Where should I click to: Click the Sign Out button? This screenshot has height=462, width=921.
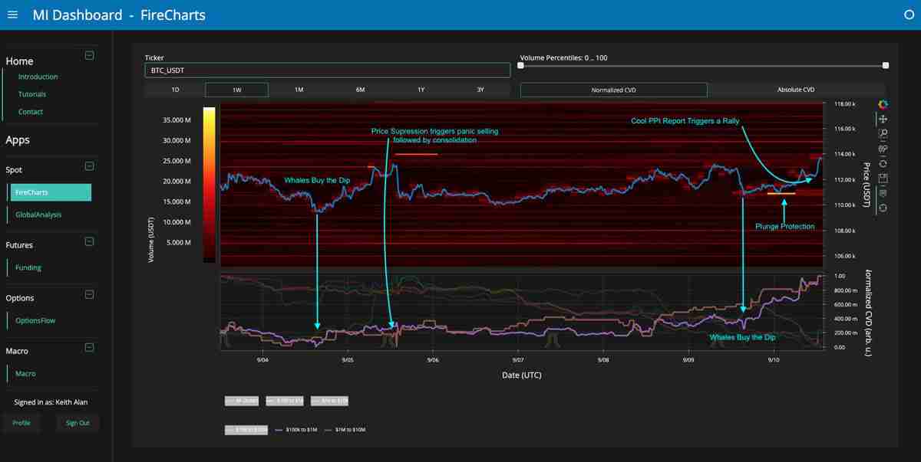coord(77,422)
